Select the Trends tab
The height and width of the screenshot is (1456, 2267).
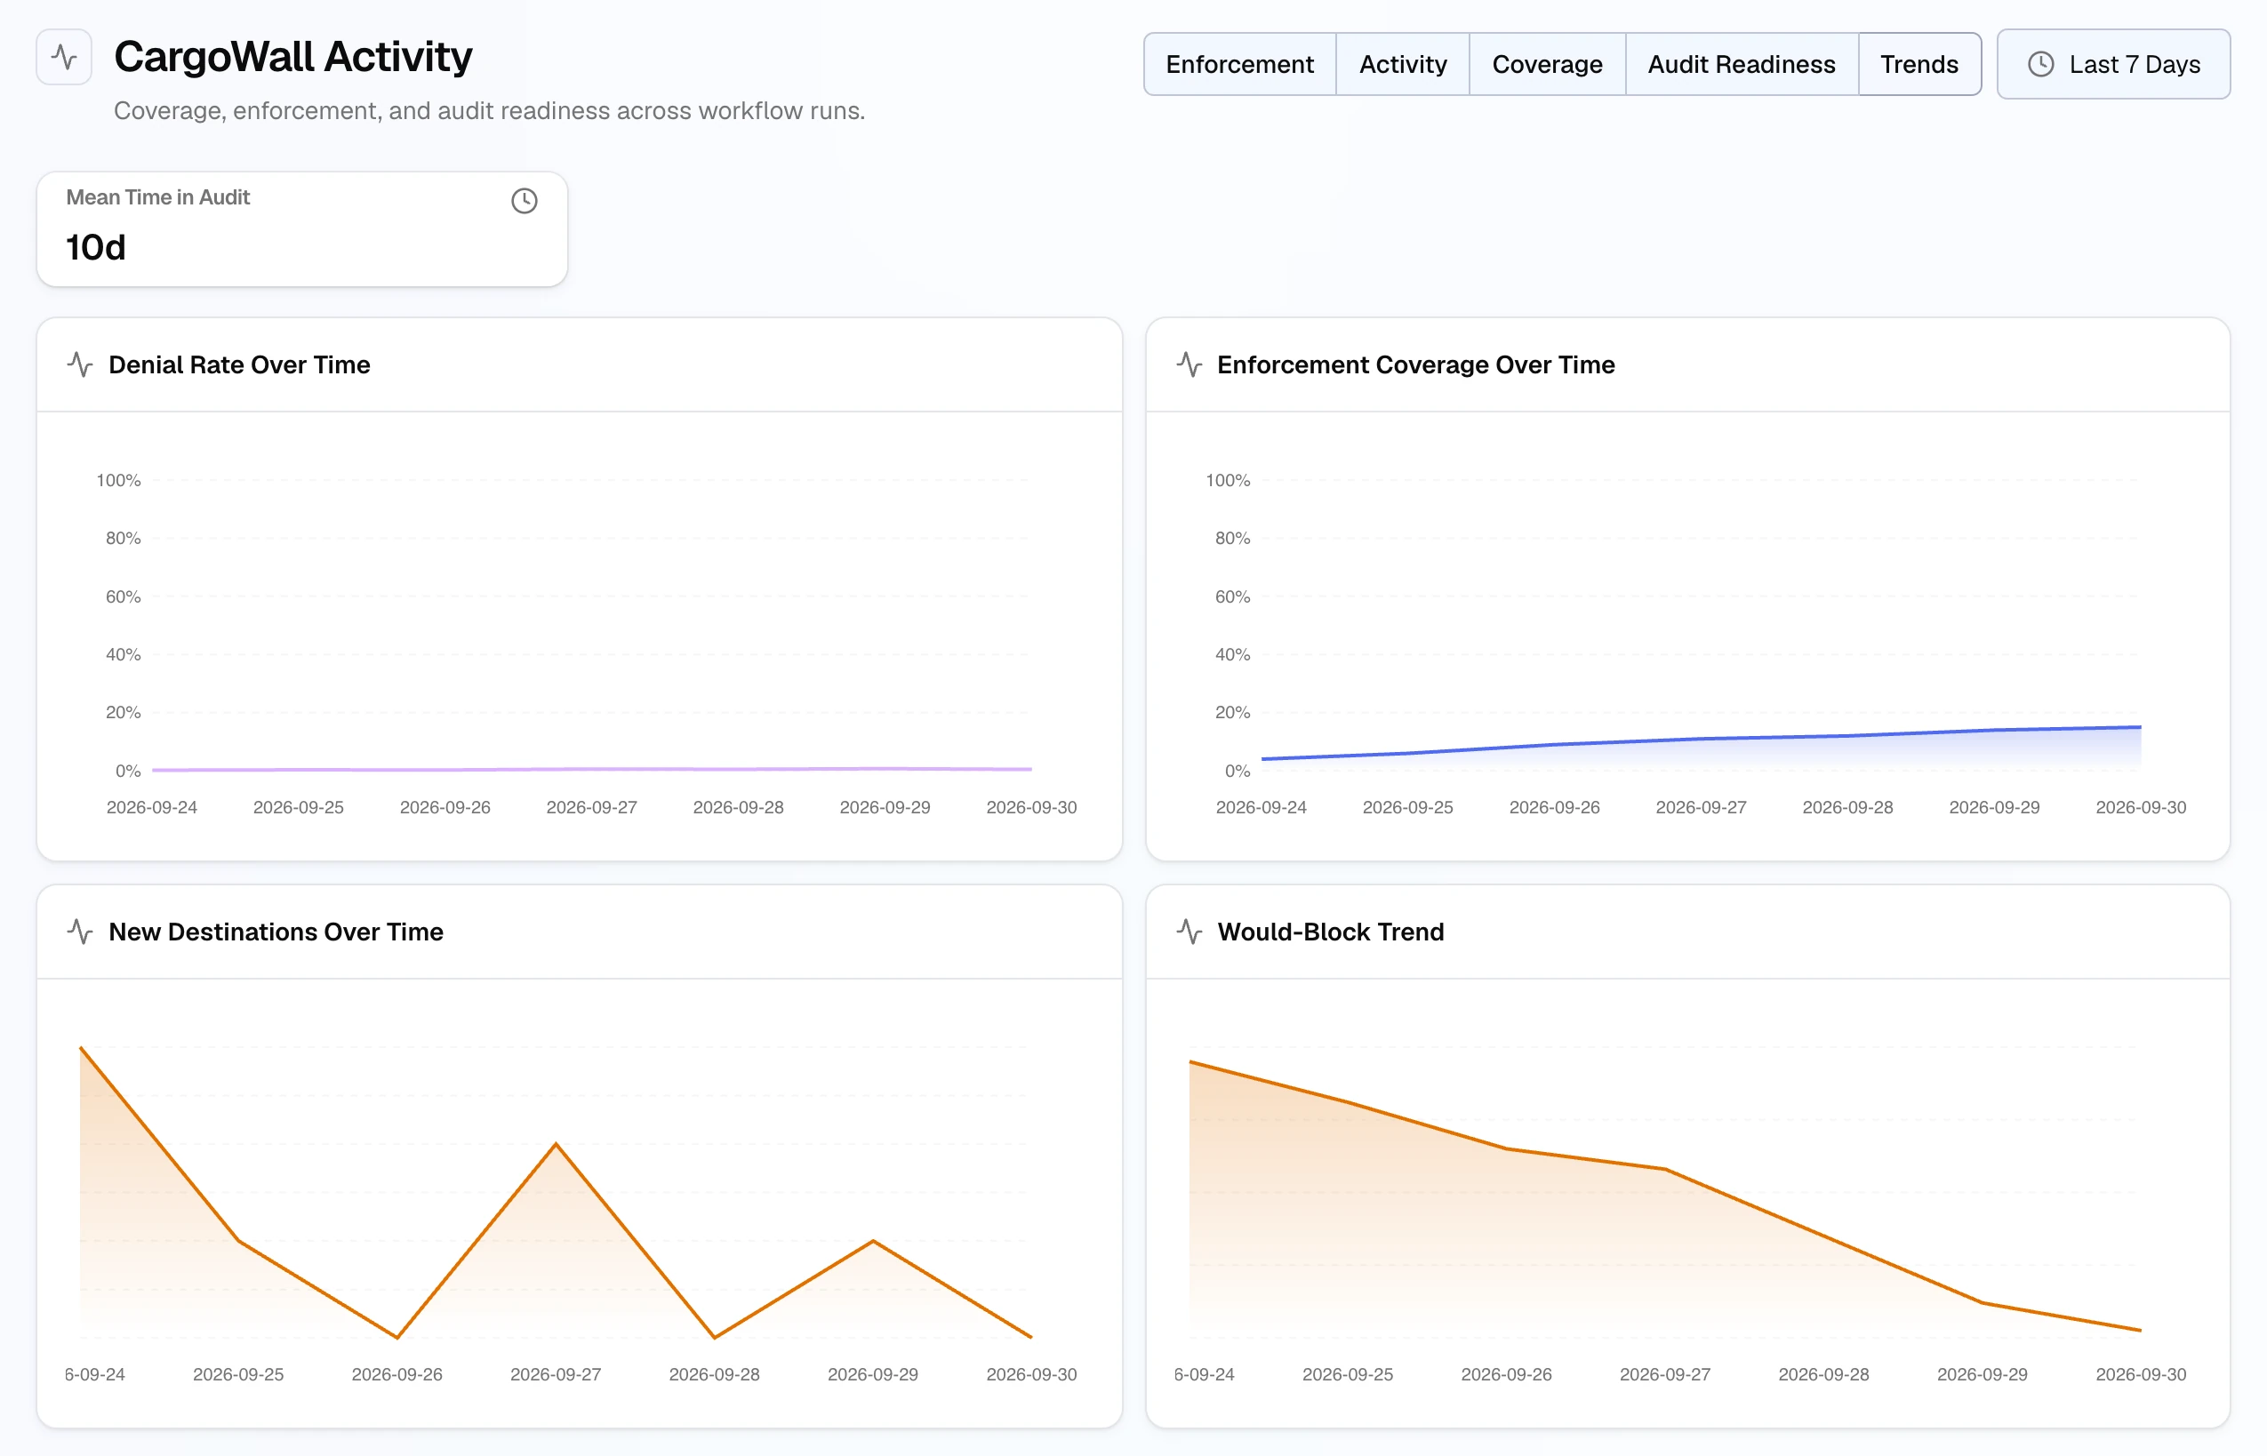pyautogui.click(x=1919, y=64)
